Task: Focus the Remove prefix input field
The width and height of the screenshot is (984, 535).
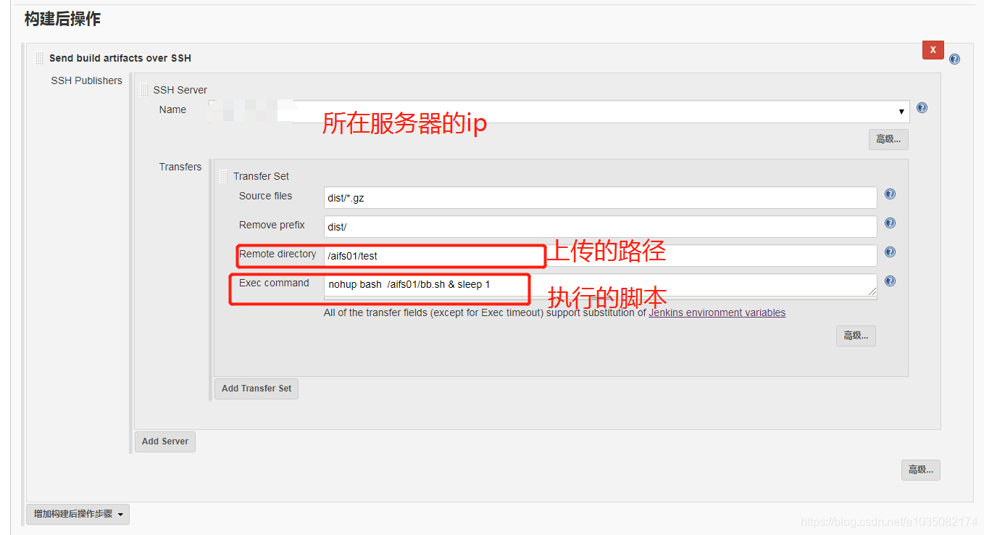Action: coord(600,226)
